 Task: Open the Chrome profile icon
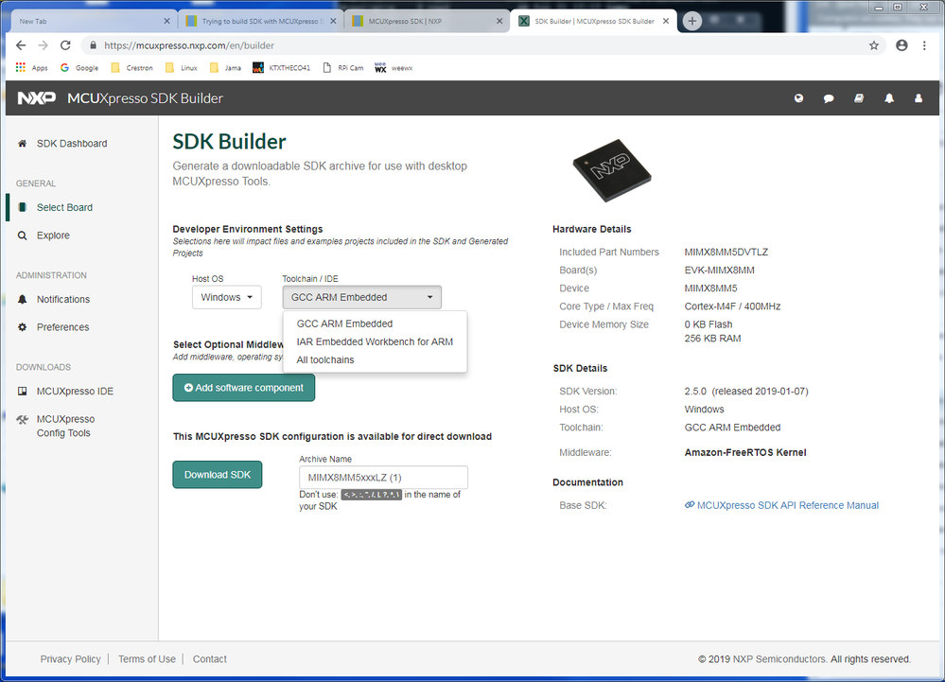coord(901,45)
